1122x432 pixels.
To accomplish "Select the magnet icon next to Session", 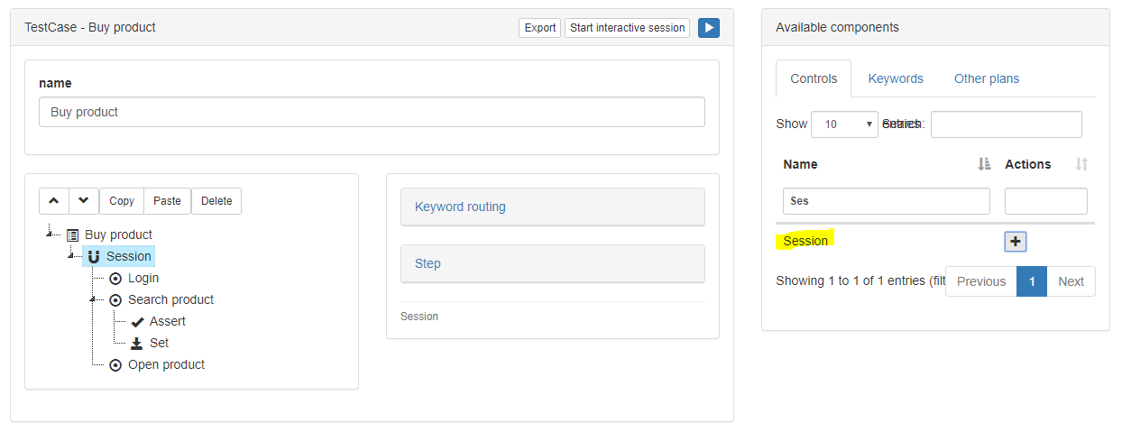I will pyautogui.click(x=94, y=257).
